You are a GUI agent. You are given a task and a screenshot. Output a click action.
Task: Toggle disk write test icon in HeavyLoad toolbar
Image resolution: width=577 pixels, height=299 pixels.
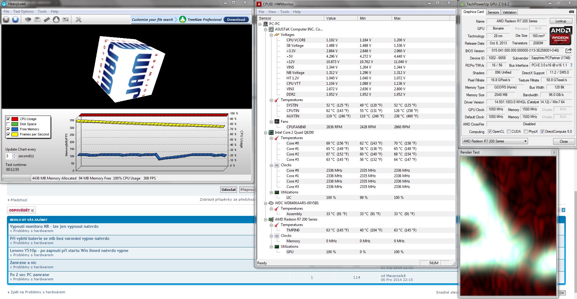pos(37,20)
